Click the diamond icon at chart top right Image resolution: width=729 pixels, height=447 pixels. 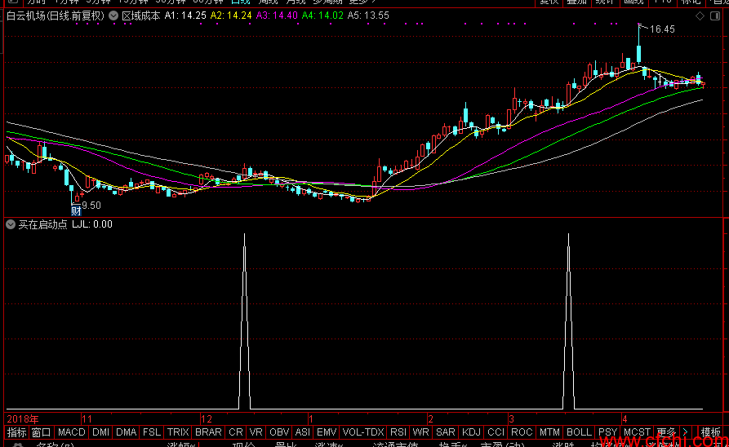pos(700,15)
